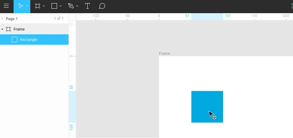Open the hamburger main menu
This screenshot has width=293, height=138.
coord(6,6)
